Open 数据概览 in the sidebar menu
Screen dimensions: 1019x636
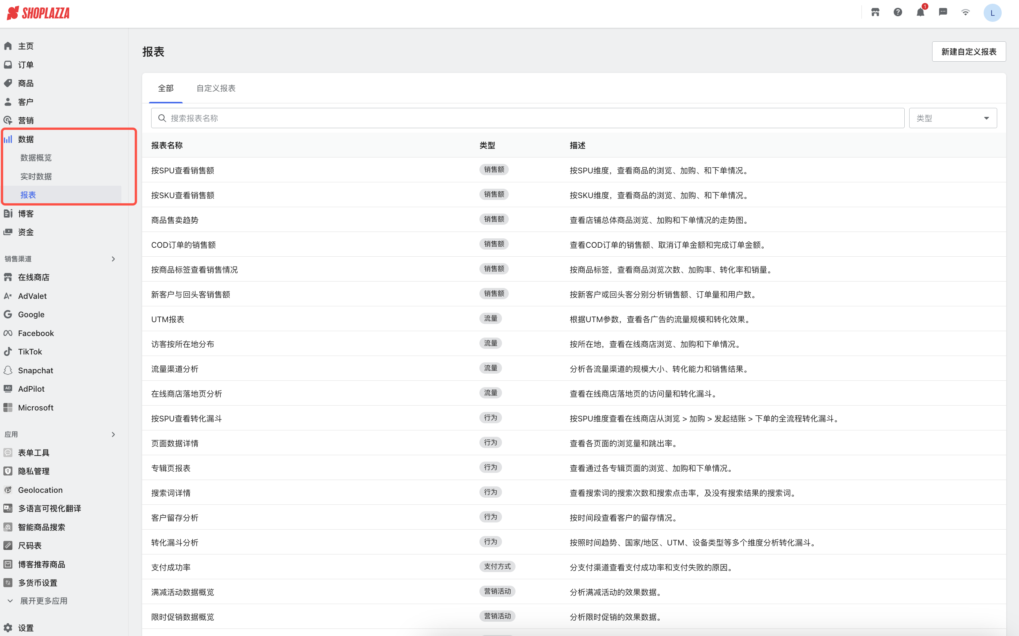(36, 158)
